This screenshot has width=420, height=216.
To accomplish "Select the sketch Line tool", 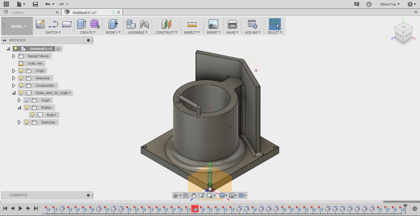I will [53, 24].
